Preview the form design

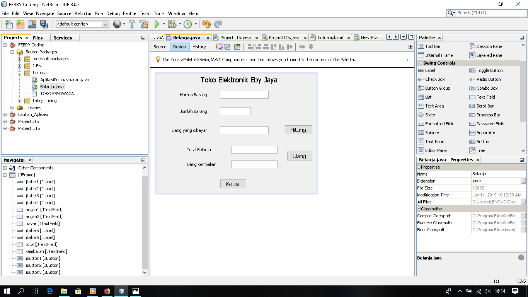point(237,46)
